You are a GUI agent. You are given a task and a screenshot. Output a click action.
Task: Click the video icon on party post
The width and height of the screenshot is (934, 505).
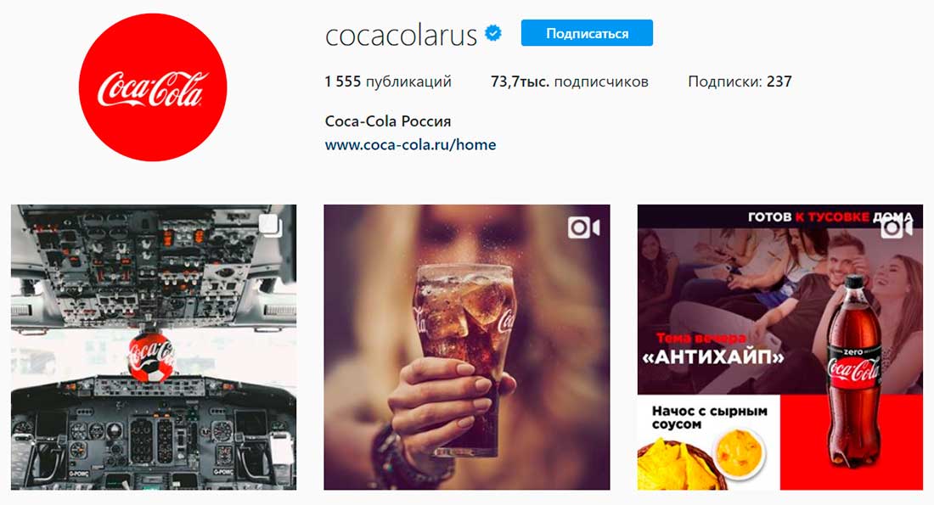(x=897, y=227)
